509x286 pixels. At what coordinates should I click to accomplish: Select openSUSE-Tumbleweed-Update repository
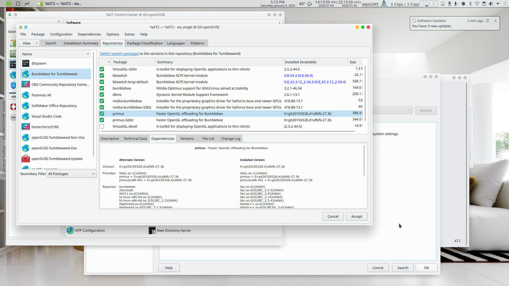point(56,159)
